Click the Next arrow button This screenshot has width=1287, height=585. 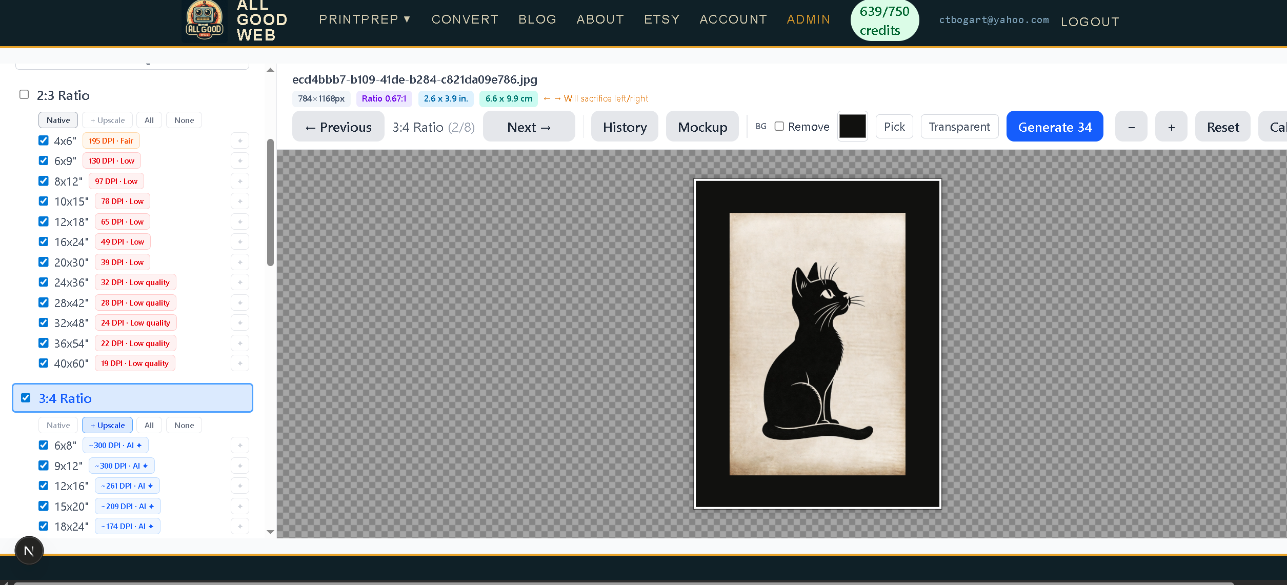[x=529, y=127]
